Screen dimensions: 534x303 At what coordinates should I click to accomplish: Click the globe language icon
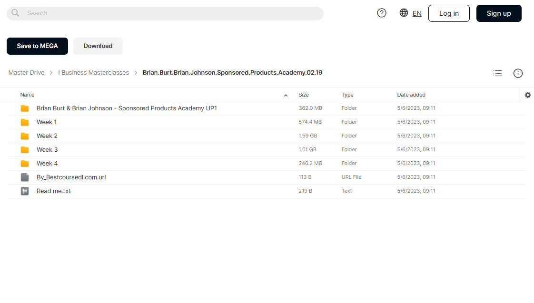pyautogui.click(x=404, y=13)
